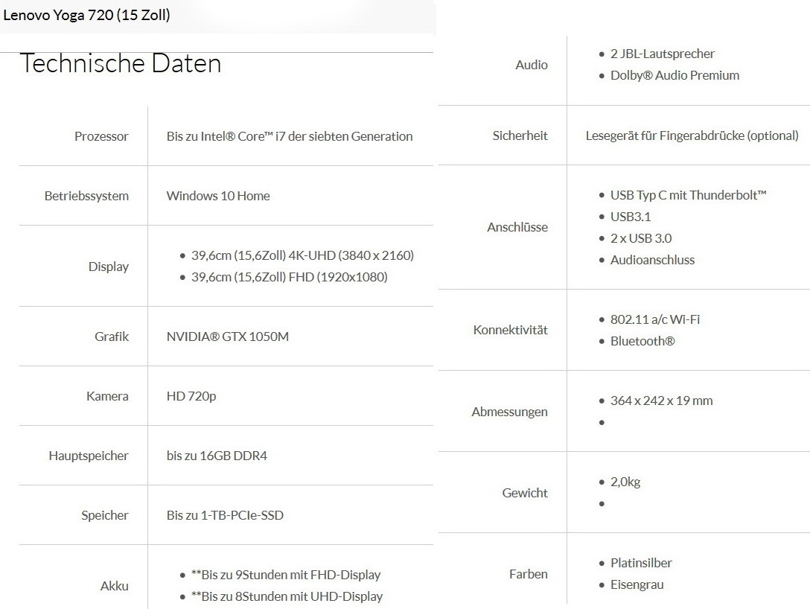Click the 9 Stunden FHD-Display battery entry

(286, 575)
